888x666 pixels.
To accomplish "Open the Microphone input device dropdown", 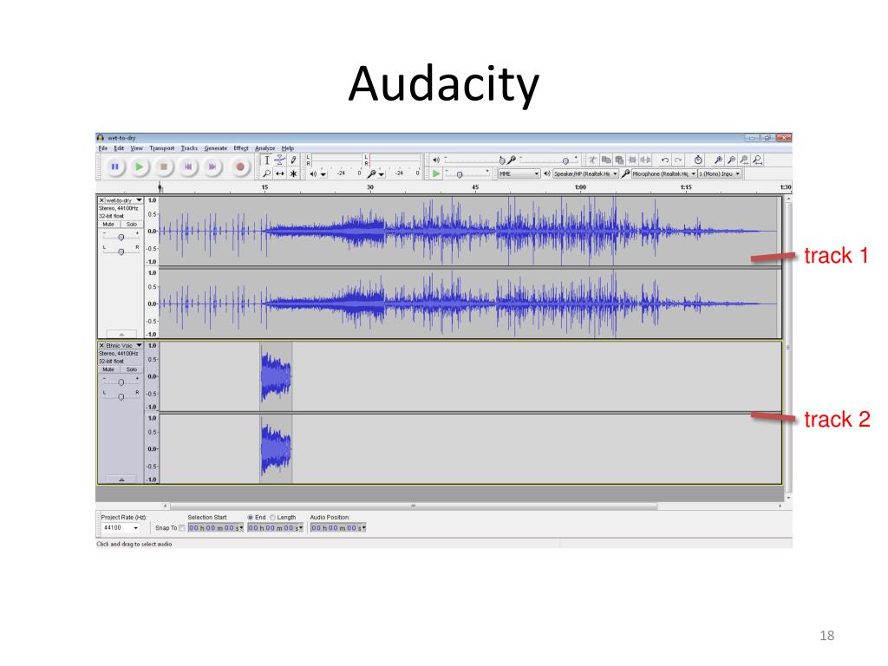I will (663, 173).
